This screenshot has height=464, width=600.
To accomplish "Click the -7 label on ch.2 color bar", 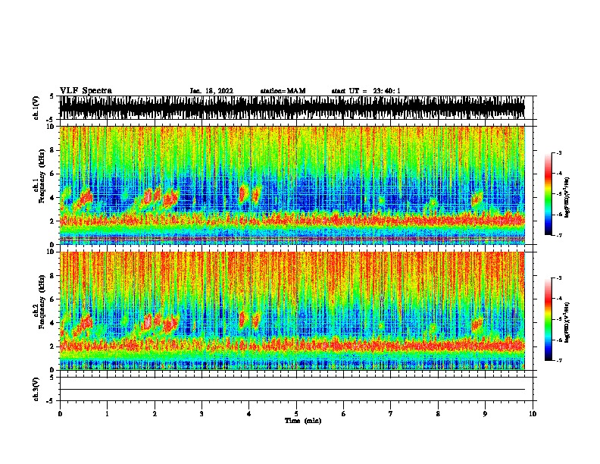I will click(559, 361).
